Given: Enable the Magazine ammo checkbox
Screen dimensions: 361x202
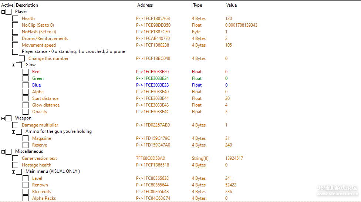Looking at the screenshot, I should [x=26, y=138].
